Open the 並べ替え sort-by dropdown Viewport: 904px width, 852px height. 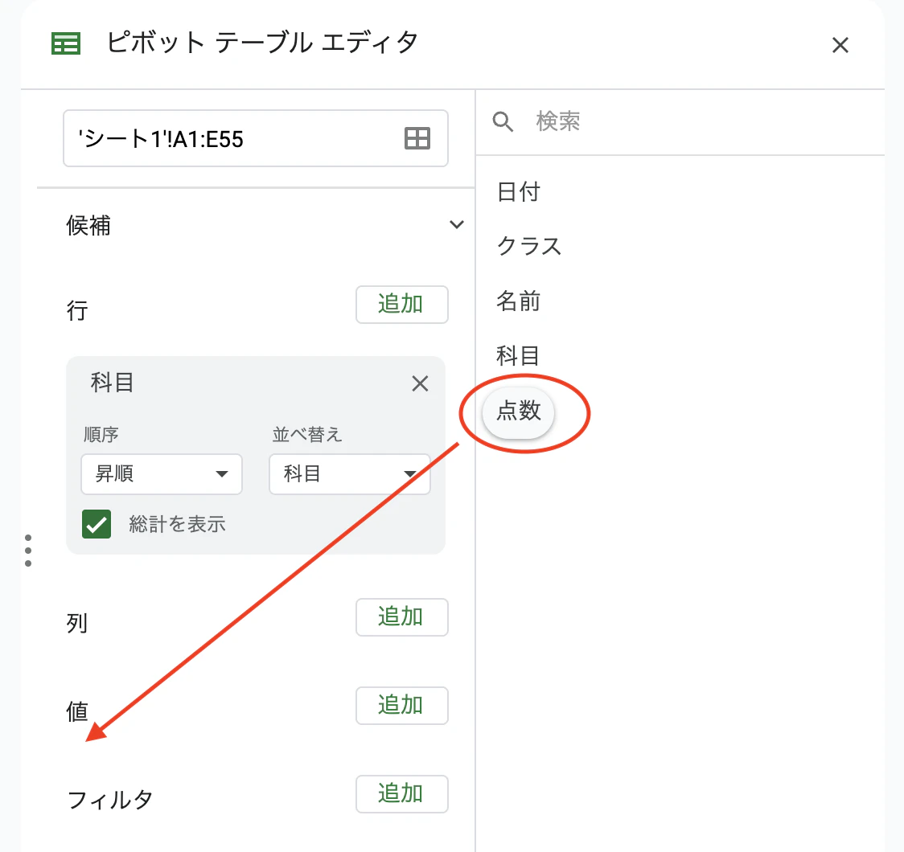point(349,474)
